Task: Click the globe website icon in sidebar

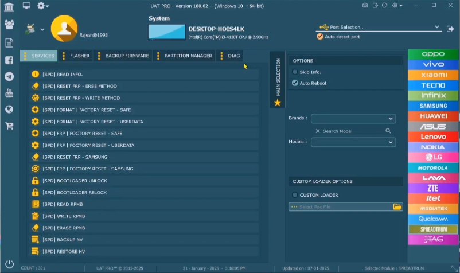Action: click(9, 110)
